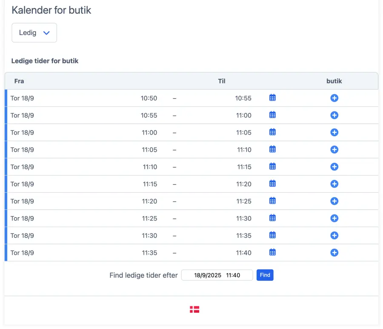Click the Find button to search later times
383x329 pixels.
(x=265, y=275)
